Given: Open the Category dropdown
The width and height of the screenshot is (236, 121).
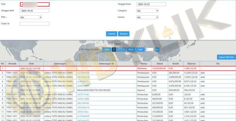Looking at the screenshot, I should click(147, 11).
